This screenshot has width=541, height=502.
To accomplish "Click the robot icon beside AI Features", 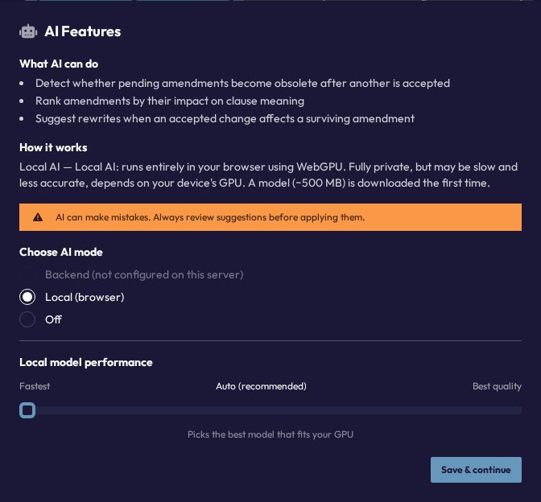I will point(28,31).
